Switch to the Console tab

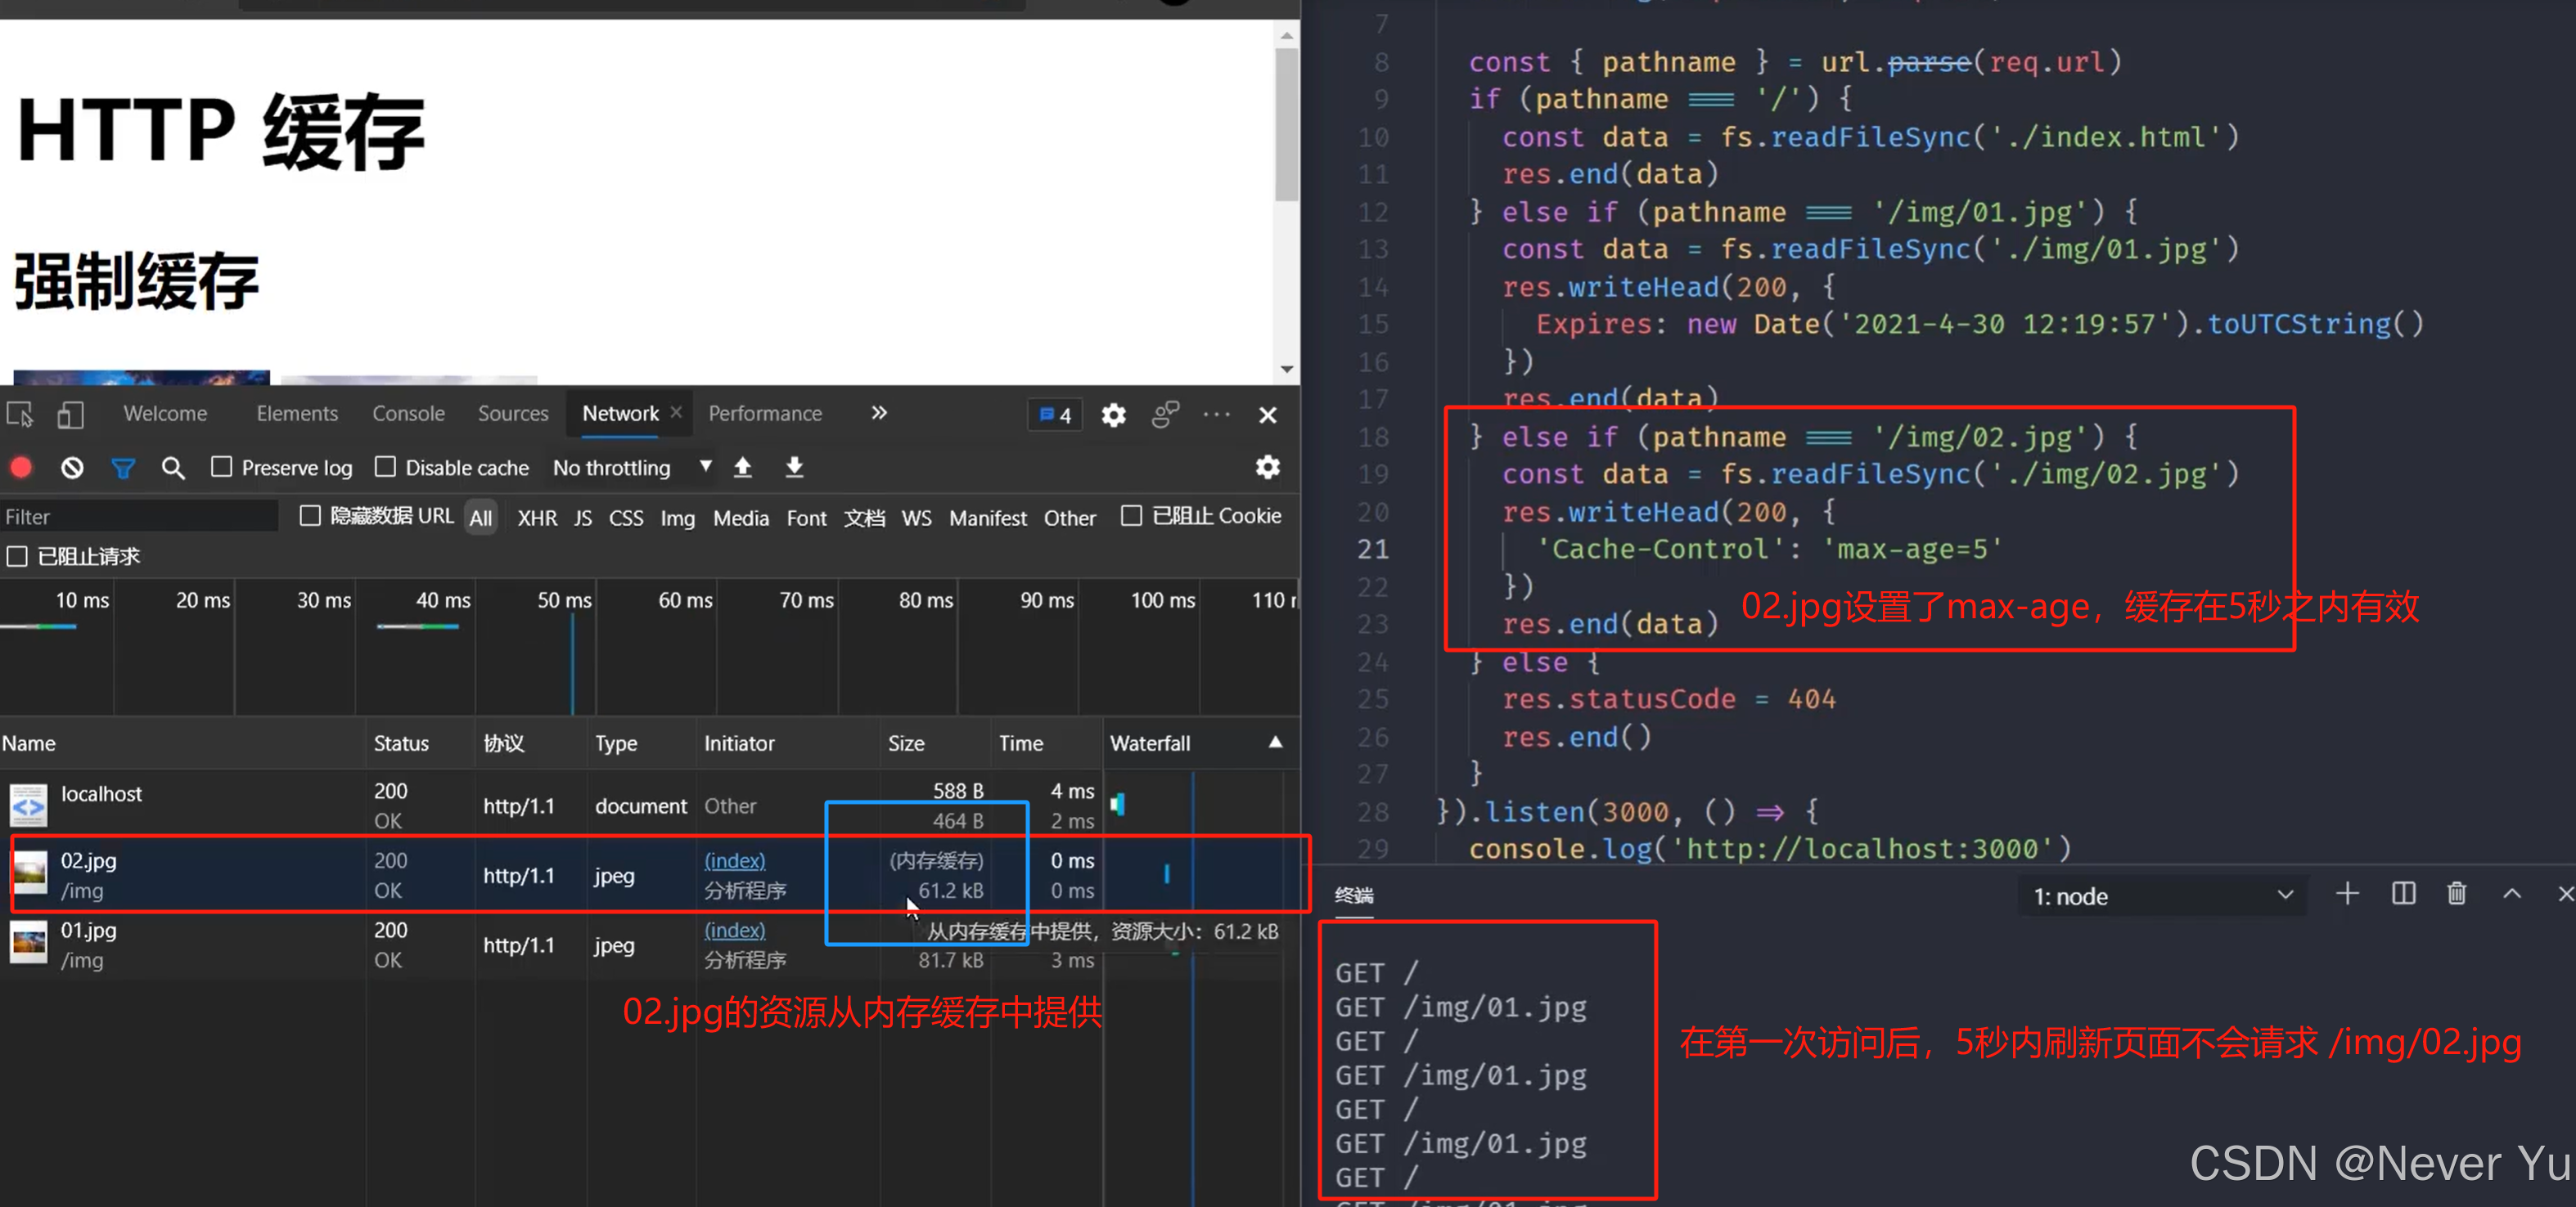click(x=408, y=414)
